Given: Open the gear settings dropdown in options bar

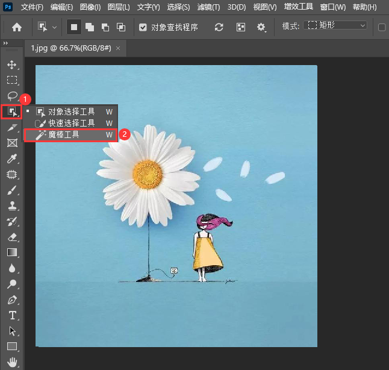Looking at the screenshot, I should click(261, 27).
